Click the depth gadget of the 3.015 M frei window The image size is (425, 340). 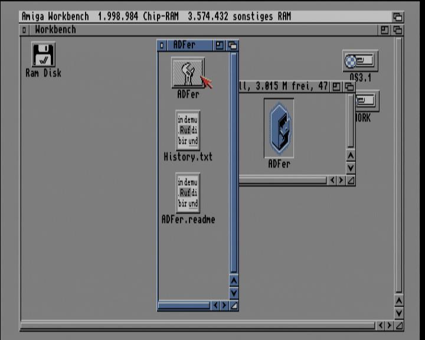pyautogui.click(x=349, y=87)
